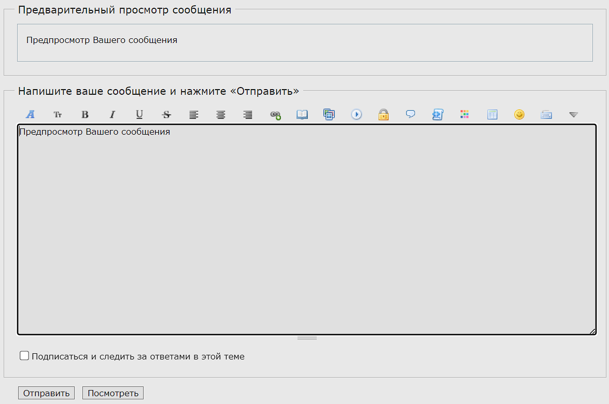
Task: Insert a table into the message
Action: coord(492,114)
